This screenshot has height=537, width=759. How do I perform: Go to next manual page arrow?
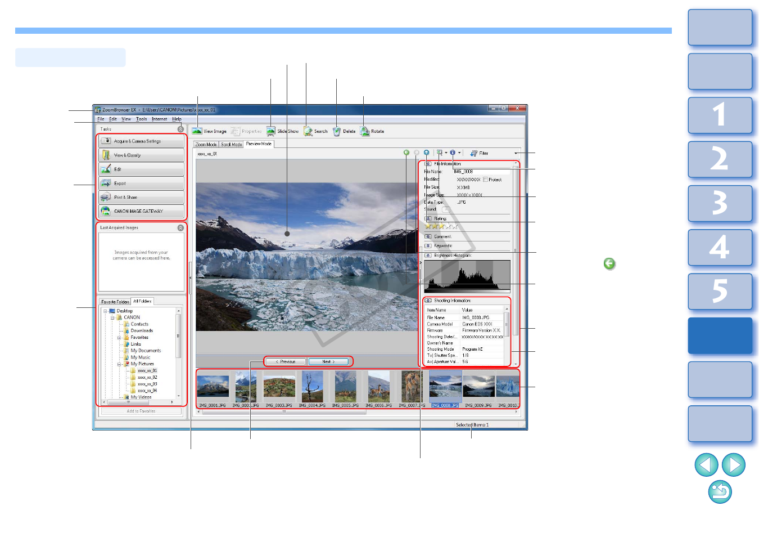tap(734, 465)
